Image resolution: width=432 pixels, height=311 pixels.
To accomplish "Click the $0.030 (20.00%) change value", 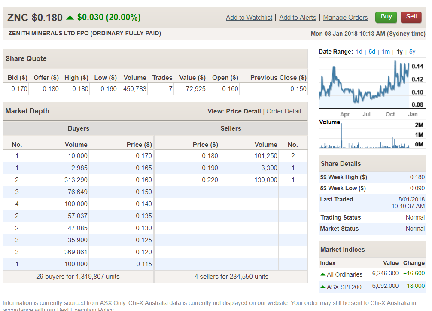I will pos(109,17).
